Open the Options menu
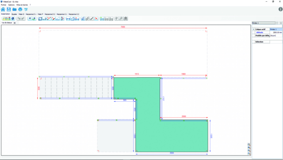 (x=11, y=5)
